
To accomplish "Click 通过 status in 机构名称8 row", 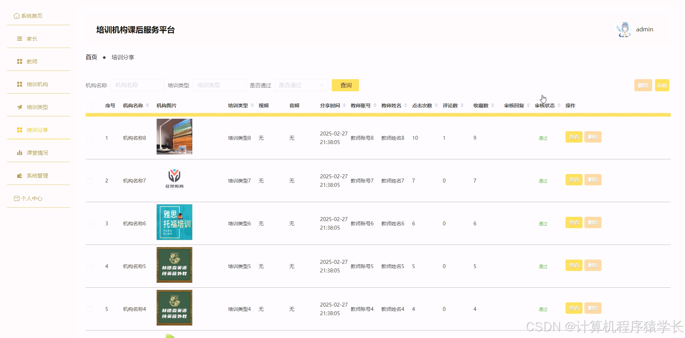I will click(x=543, y=138).
